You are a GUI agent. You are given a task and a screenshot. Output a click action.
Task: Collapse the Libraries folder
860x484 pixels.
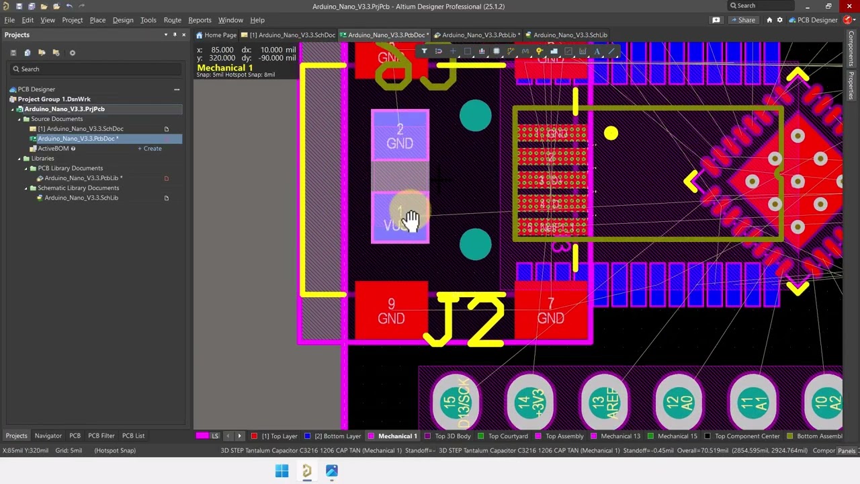[x=19, y=159]
